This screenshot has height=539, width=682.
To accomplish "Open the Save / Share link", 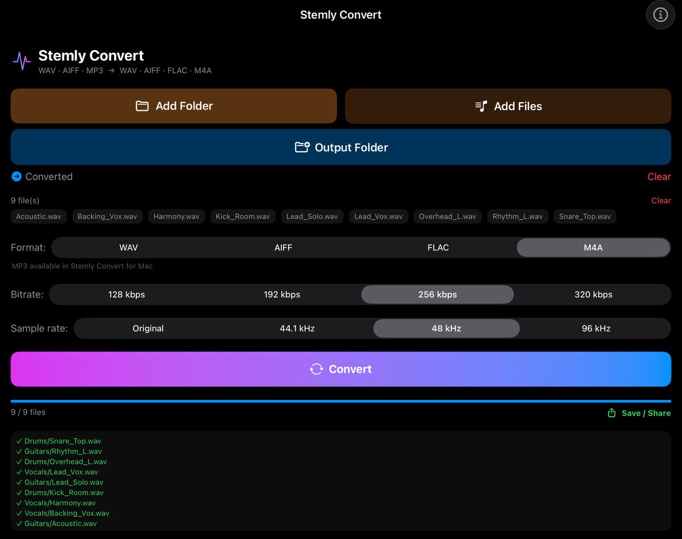I will coord(639,413).
